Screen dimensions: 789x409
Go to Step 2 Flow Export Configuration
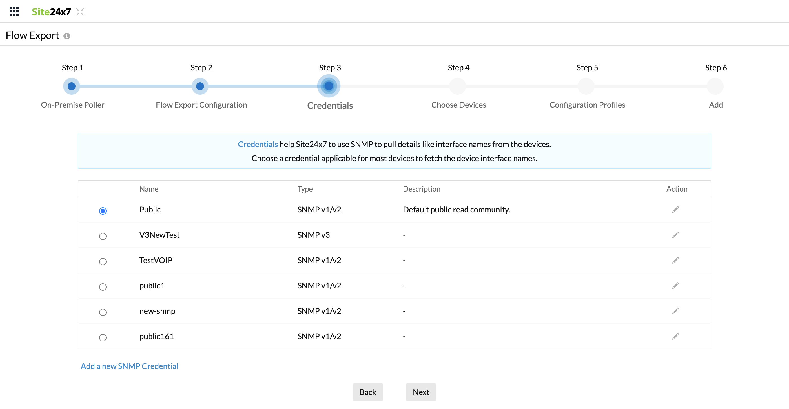(200, 86)
